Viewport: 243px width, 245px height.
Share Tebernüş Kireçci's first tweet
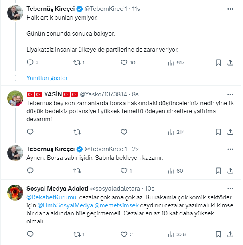230,62
